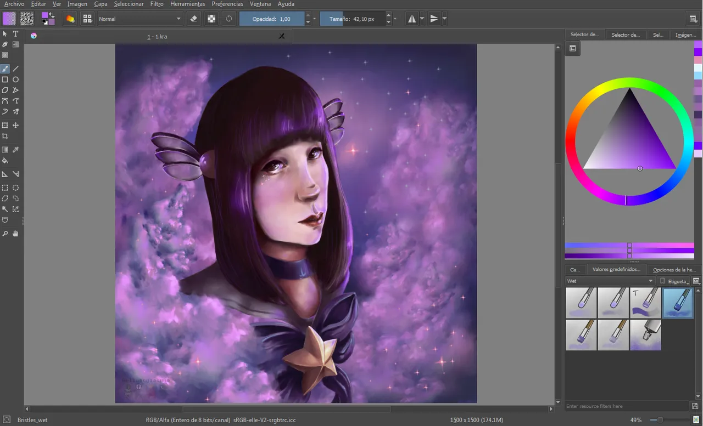This screenshot has width=703, height=426.
Task: Open the Normal blending mode dropdown
Action: (x=140, y=19)
